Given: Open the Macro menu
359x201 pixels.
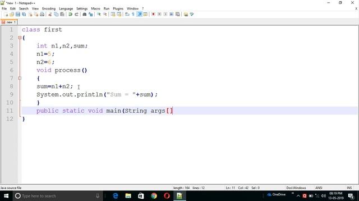Looking at the screenshot, I should coord(96,9).
